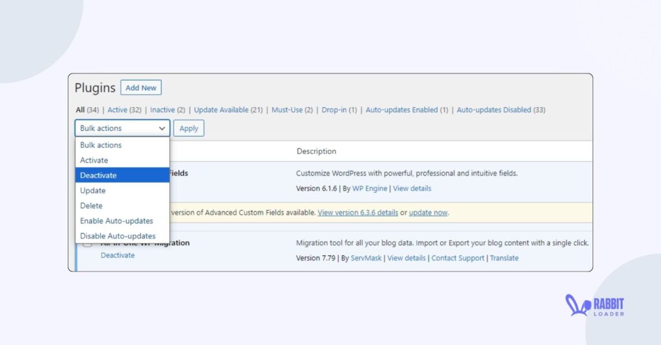Open the Bulk actions dropdown
This screenshot has width=661, height=345.
point(122,128)
